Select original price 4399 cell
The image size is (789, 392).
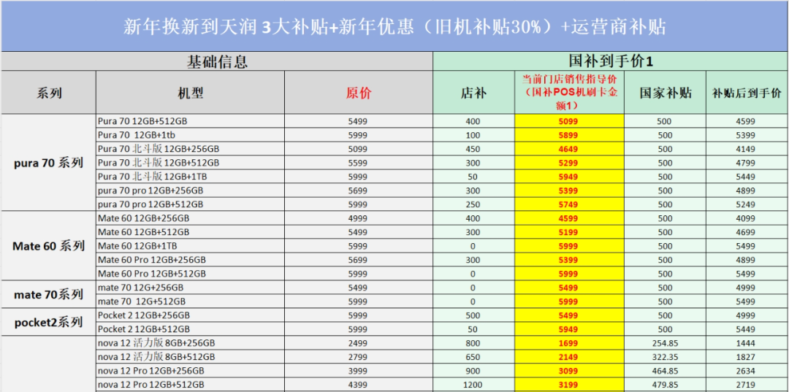pos(359,385)
